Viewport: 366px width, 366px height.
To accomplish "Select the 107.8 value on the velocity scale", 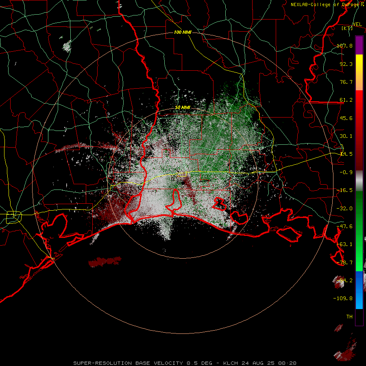I will (344, 46).
